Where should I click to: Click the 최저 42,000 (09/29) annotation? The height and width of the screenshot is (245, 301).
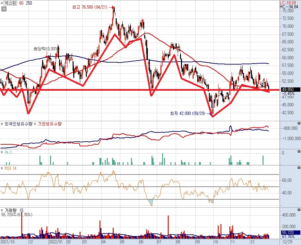point(187,113)
